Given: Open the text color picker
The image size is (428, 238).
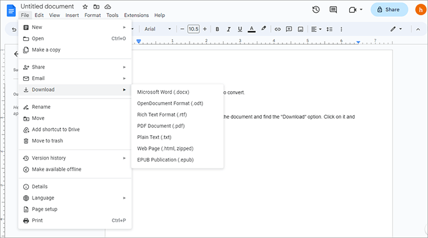Looking at the screenshot, I should [x=251, y=29].
